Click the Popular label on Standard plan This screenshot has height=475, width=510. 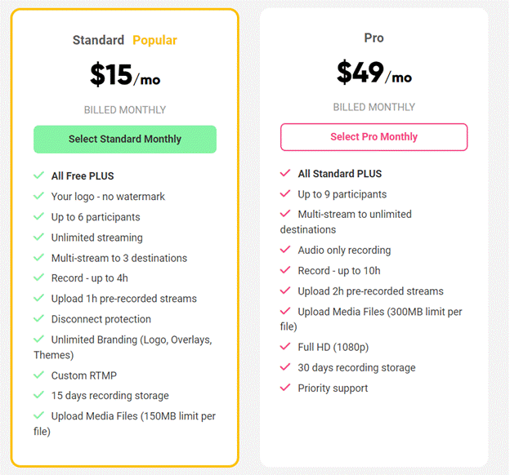click(x=154, y=40)
